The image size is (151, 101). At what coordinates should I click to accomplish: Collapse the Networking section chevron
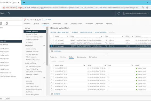pyautogui.click(x=44, y=46)
